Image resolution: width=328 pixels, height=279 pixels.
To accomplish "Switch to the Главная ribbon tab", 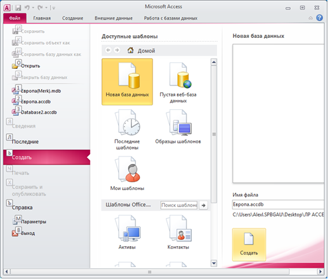I will [42, 18].
